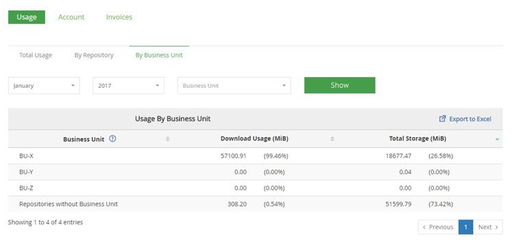Viewport: 514px width, 247px height.
Task: Select page 1 in pagination
Action: (466, 227)
